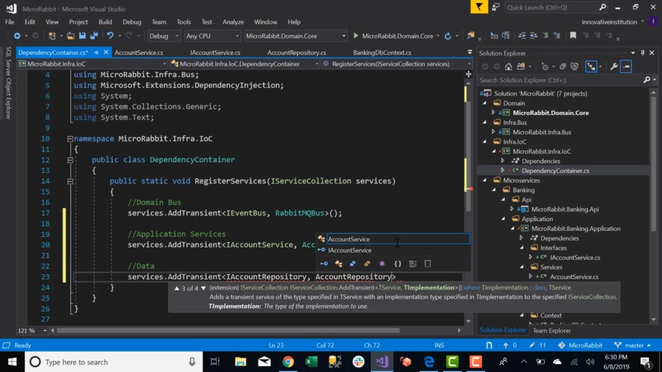Start debugging with green play arrow
The image size is (662, 372).
click(x=356, y=36)
